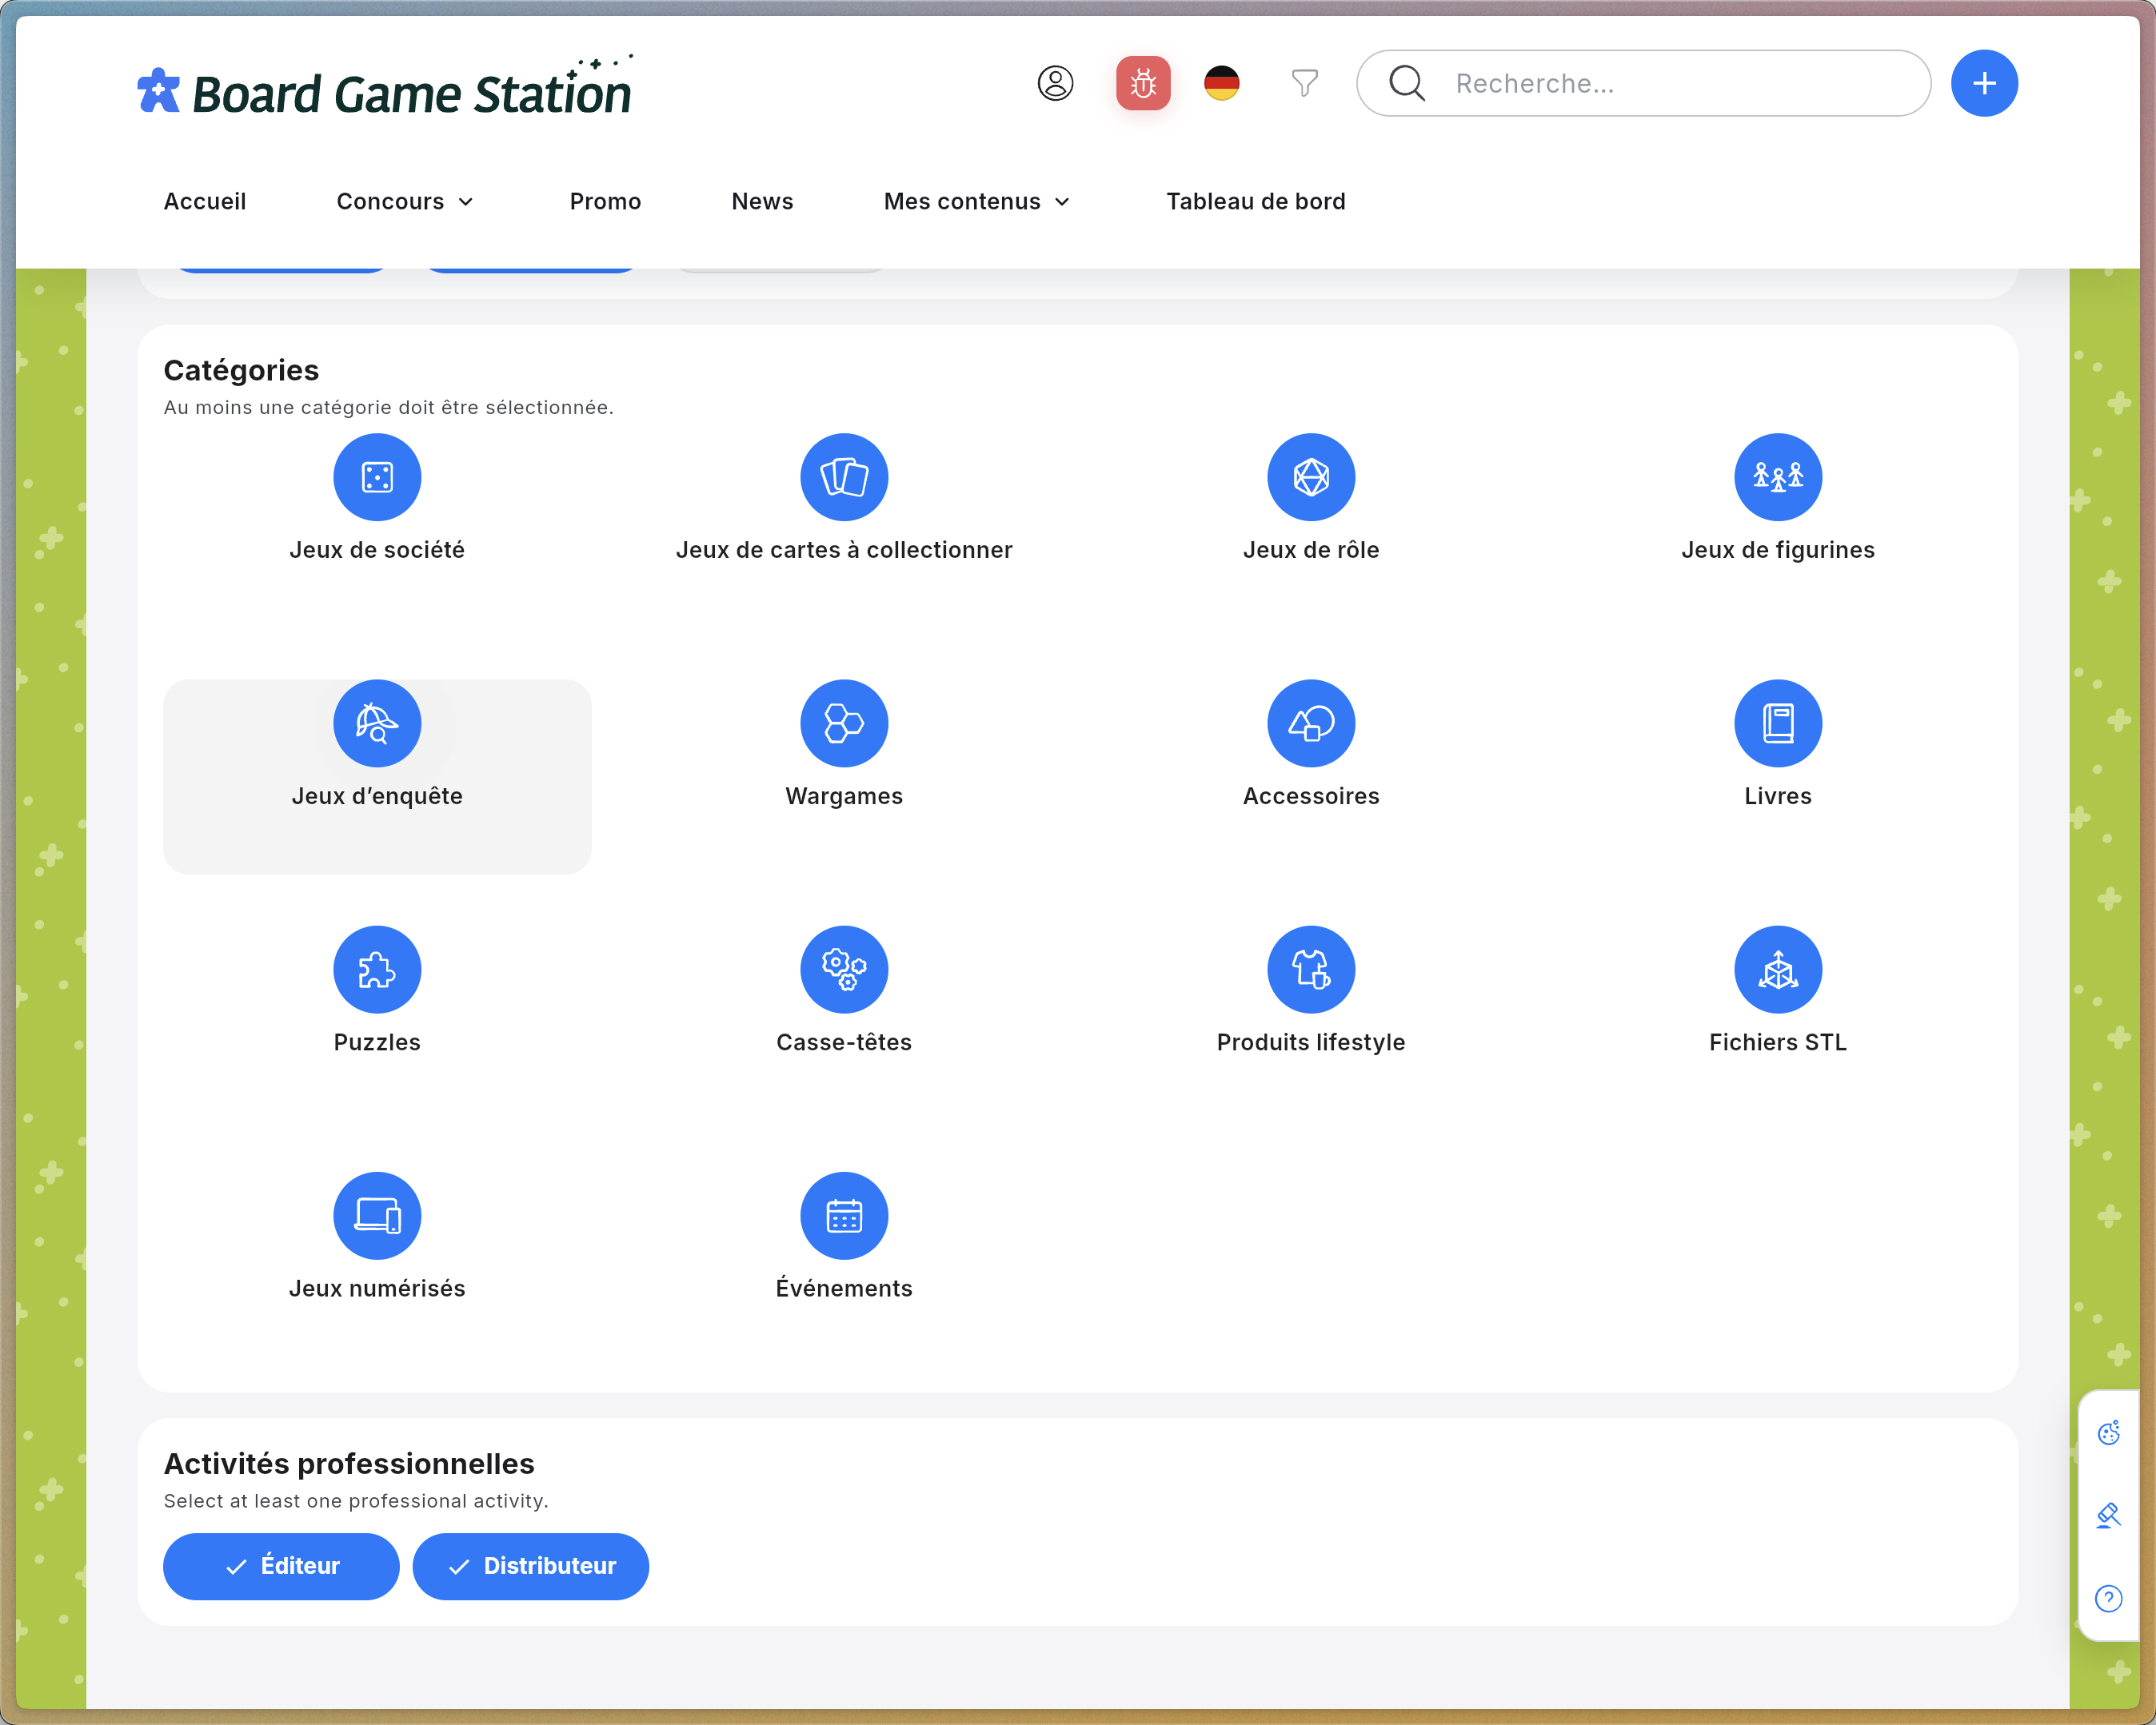Click the red bug report icon
The height and width of the screenshot is (1725, 2156).
click(x=1143, y=83)
